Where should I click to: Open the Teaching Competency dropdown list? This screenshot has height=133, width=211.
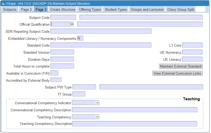click(97, 117)
